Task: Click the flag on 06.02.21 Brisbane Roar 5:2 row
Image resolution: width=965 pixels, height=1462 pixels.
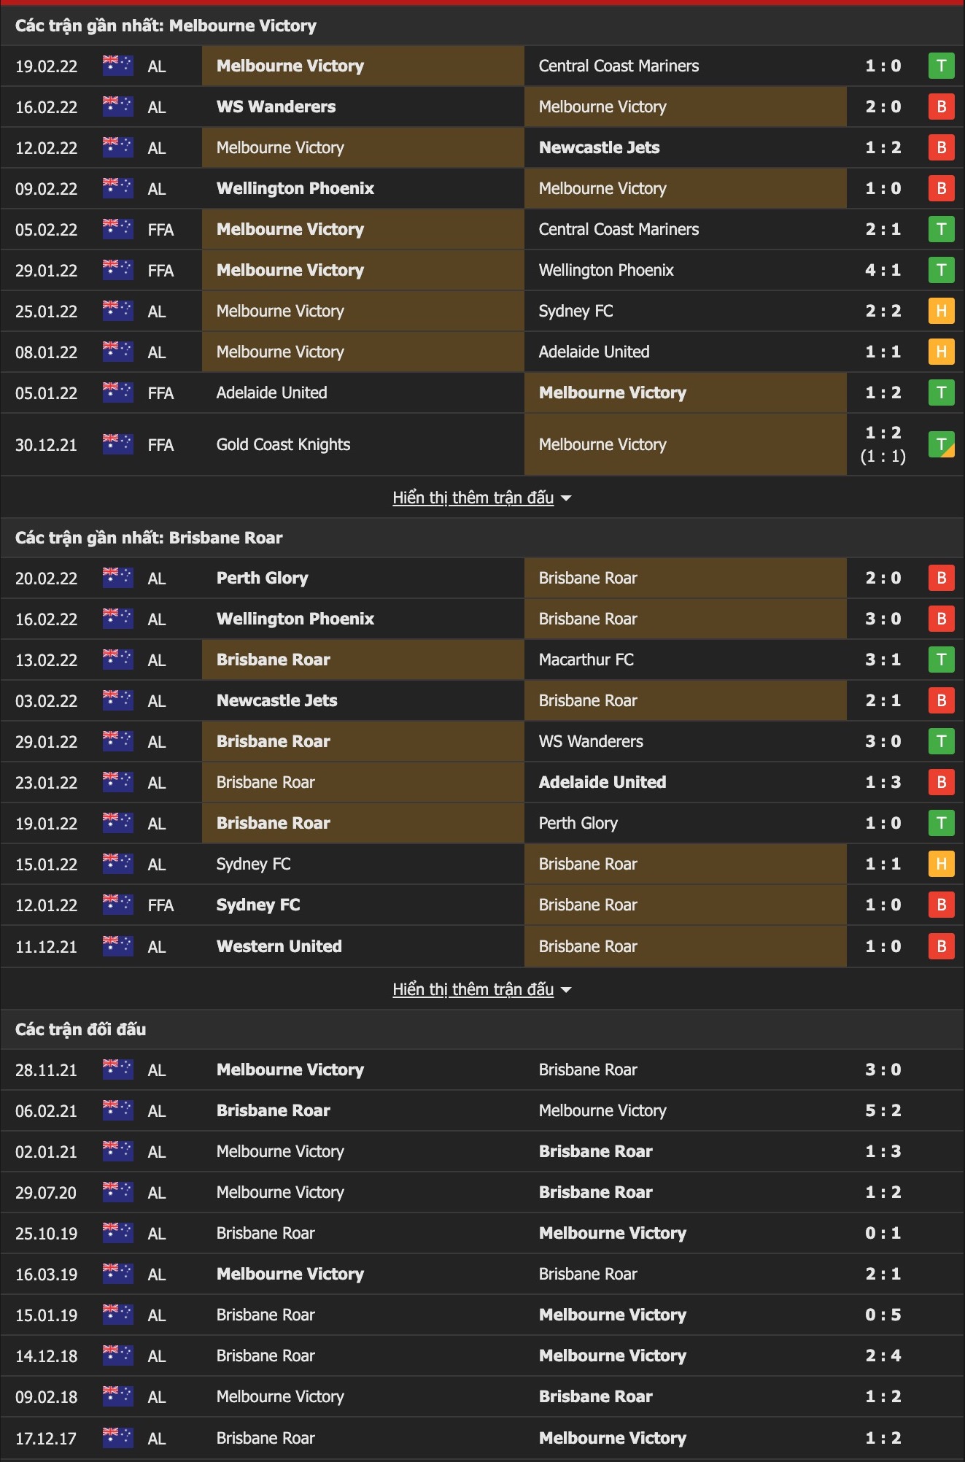Action: [x=117, y=1110]
